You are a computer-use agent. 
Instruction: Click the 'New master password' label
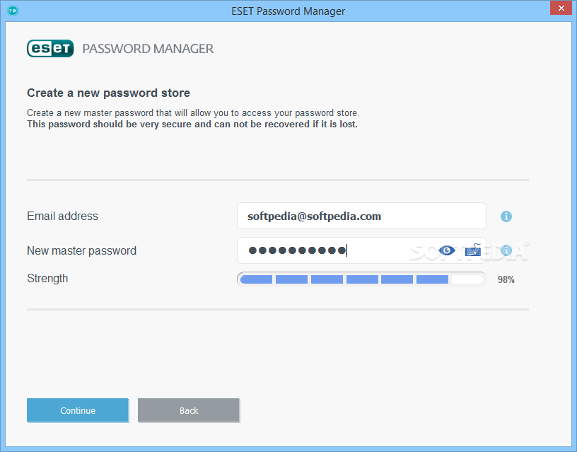(x=82, y=250)
